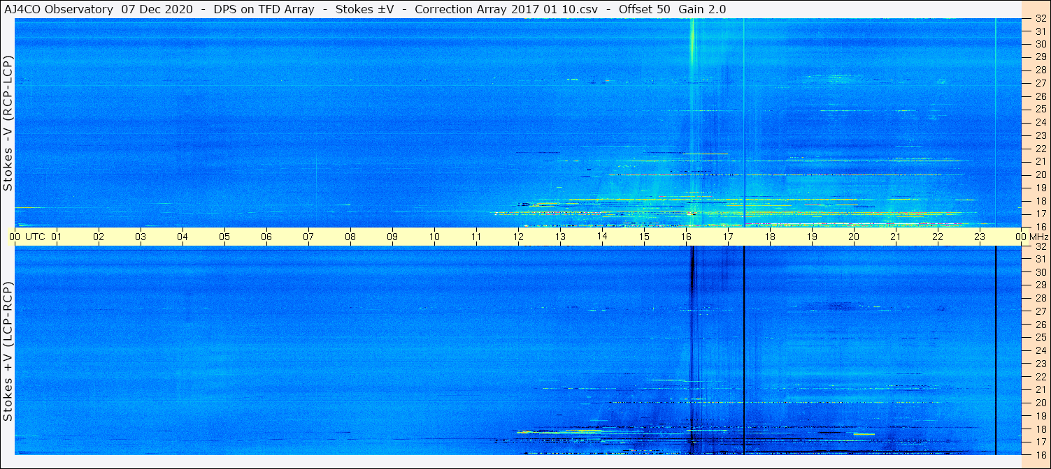Click the 32 MHz label of the Stokes -V panel
The width and height of the screenshot is (1051, 469).
click(x=1040, y=19)
